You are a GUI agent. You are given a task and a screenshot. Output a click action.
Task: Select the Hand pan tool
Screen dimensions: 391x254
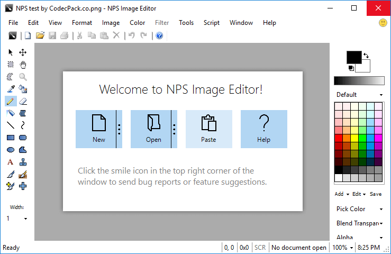23,65
